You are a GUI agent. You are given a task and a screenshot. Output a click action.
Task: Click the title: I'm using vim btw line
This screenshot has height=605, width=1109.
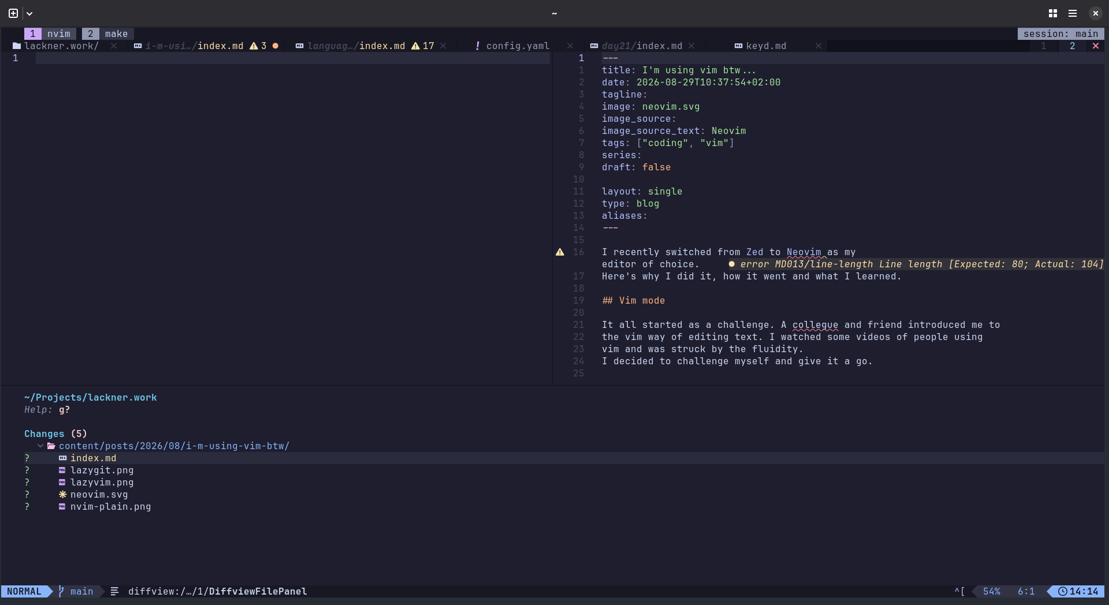click(679, 70)
